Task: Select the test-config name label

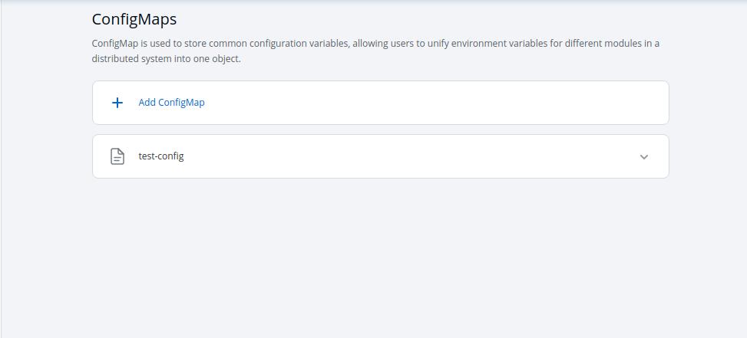Action: click(161, 156)
